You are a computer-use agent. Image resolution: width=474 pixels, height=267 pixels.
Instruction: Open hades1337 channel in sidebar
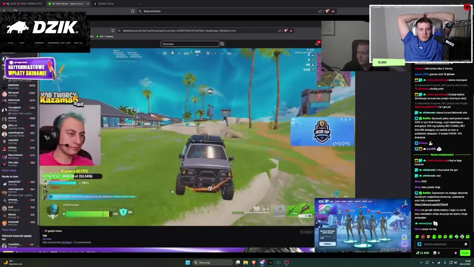(x=19, y=183)
